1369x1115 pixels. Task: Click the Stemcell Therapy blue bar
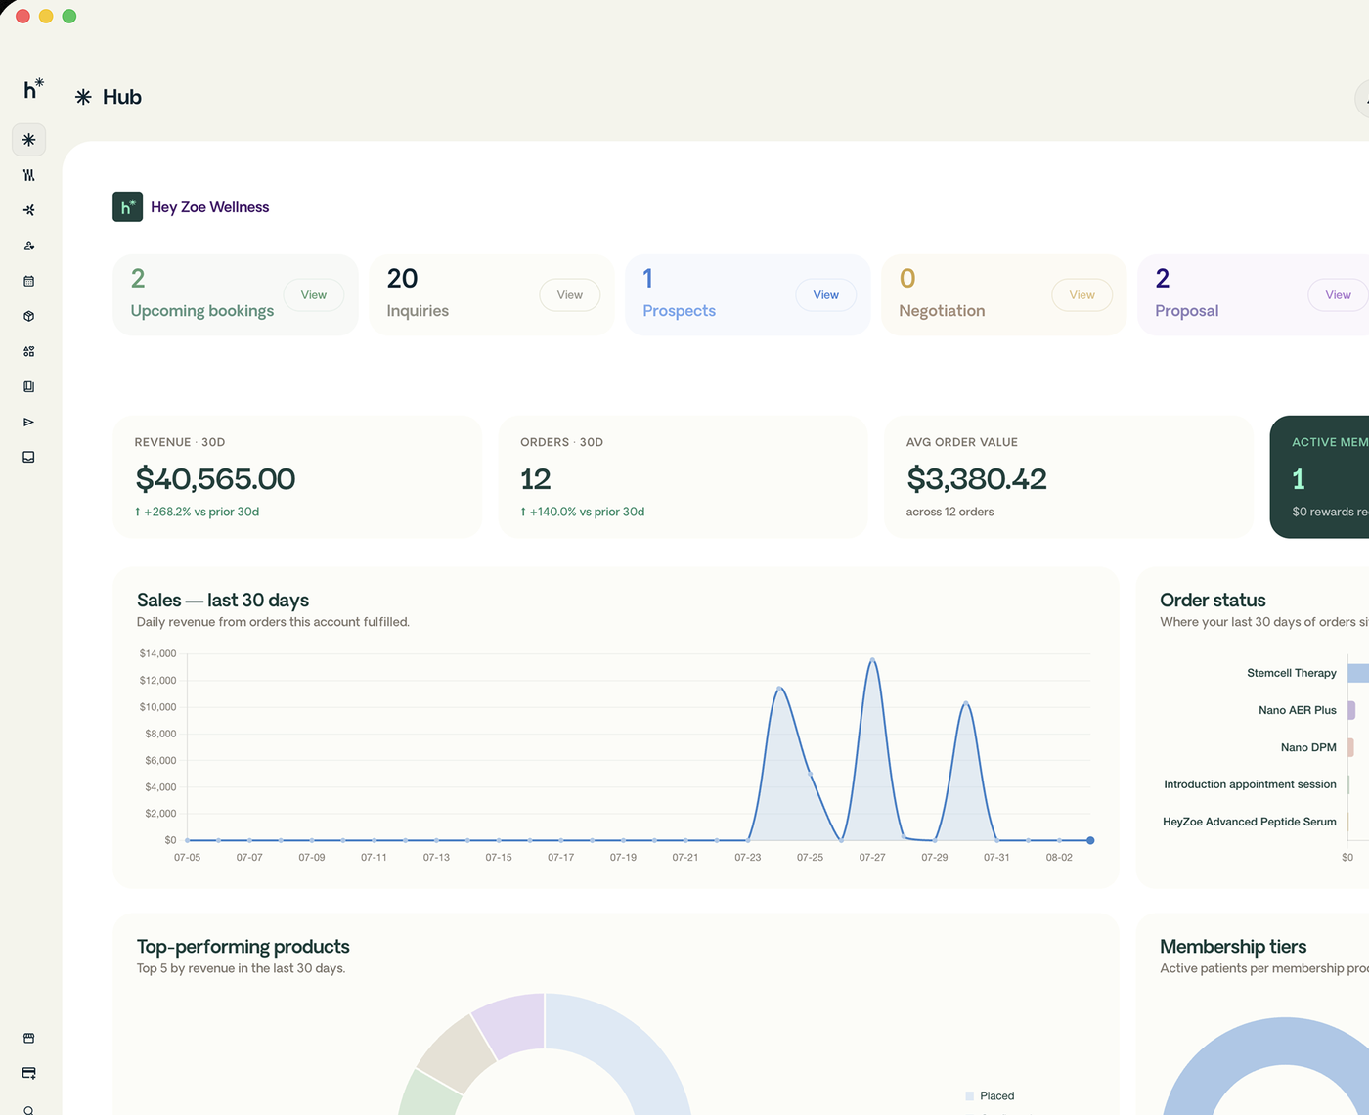1358,673
